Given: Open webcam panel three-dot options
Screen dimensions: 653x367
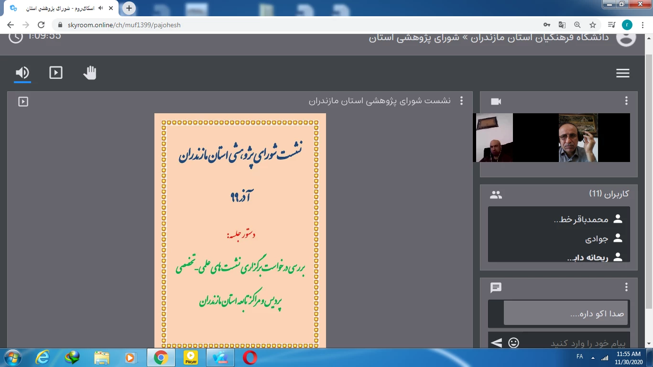Looking at the screenshot, I should [x=626, y=101].
